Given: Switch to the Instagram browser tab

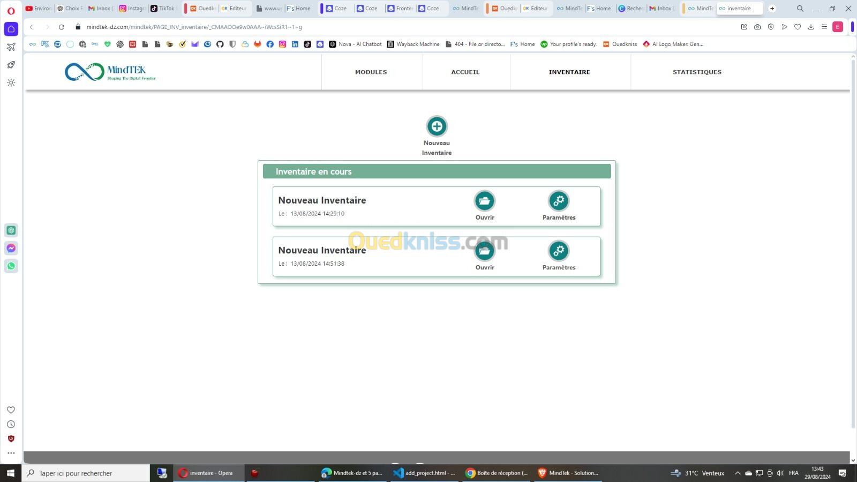Looking at the screenshot, I should (x=132, y=8).
